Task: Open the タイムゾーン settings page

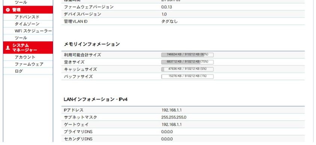Action: pyautogui.click(x=27, y=24)
